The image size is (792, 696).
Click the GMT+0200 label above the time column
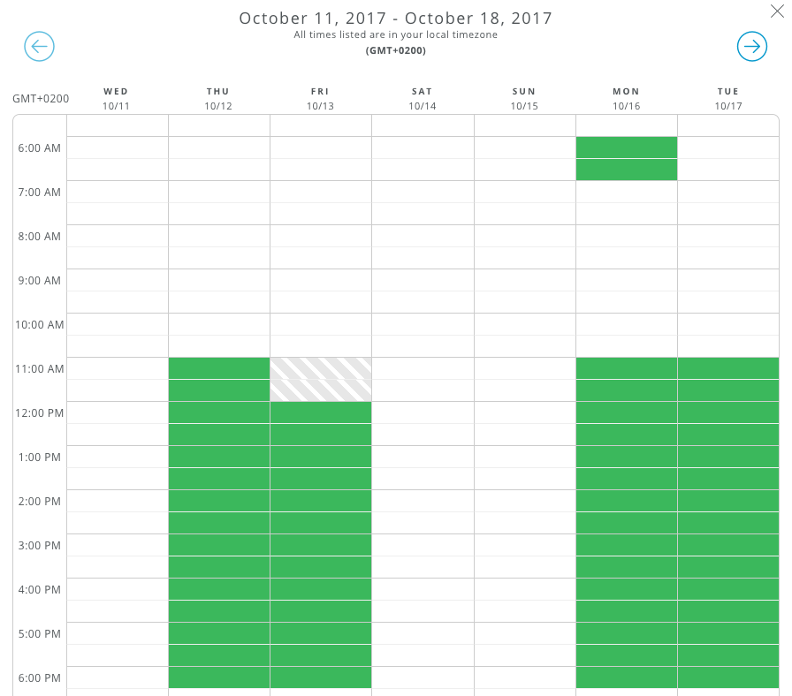point(41,98)
